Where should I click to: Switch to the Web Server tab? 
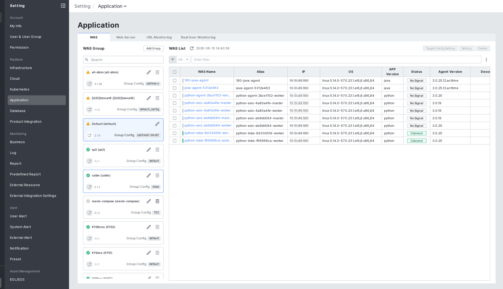(x=126, y=37)
